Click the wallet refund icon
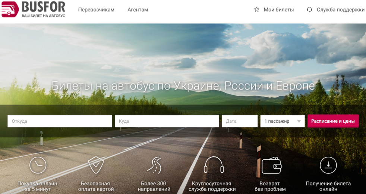Viewport: 366px width, 194px height. pyautogui.click(x=271, y=165)
